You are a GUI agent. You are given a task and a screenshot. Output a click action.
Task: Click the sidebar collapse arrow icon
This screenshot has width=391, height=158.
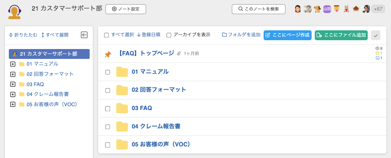click(x=84, y=35)
